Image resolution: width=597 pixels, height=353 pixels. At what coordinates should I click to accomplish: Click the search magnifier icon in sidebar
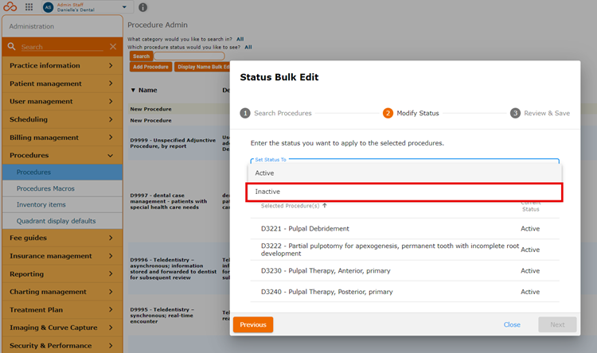pos(12,46)
